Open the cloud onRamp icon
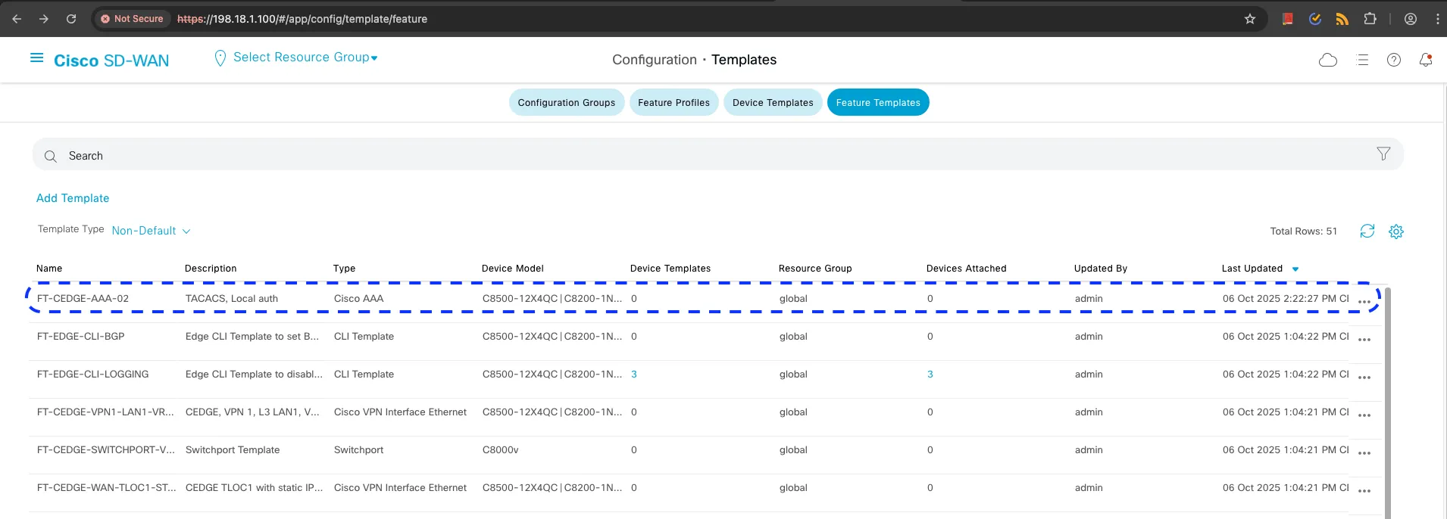1447x519 pixels. (x=1328, y=60)
